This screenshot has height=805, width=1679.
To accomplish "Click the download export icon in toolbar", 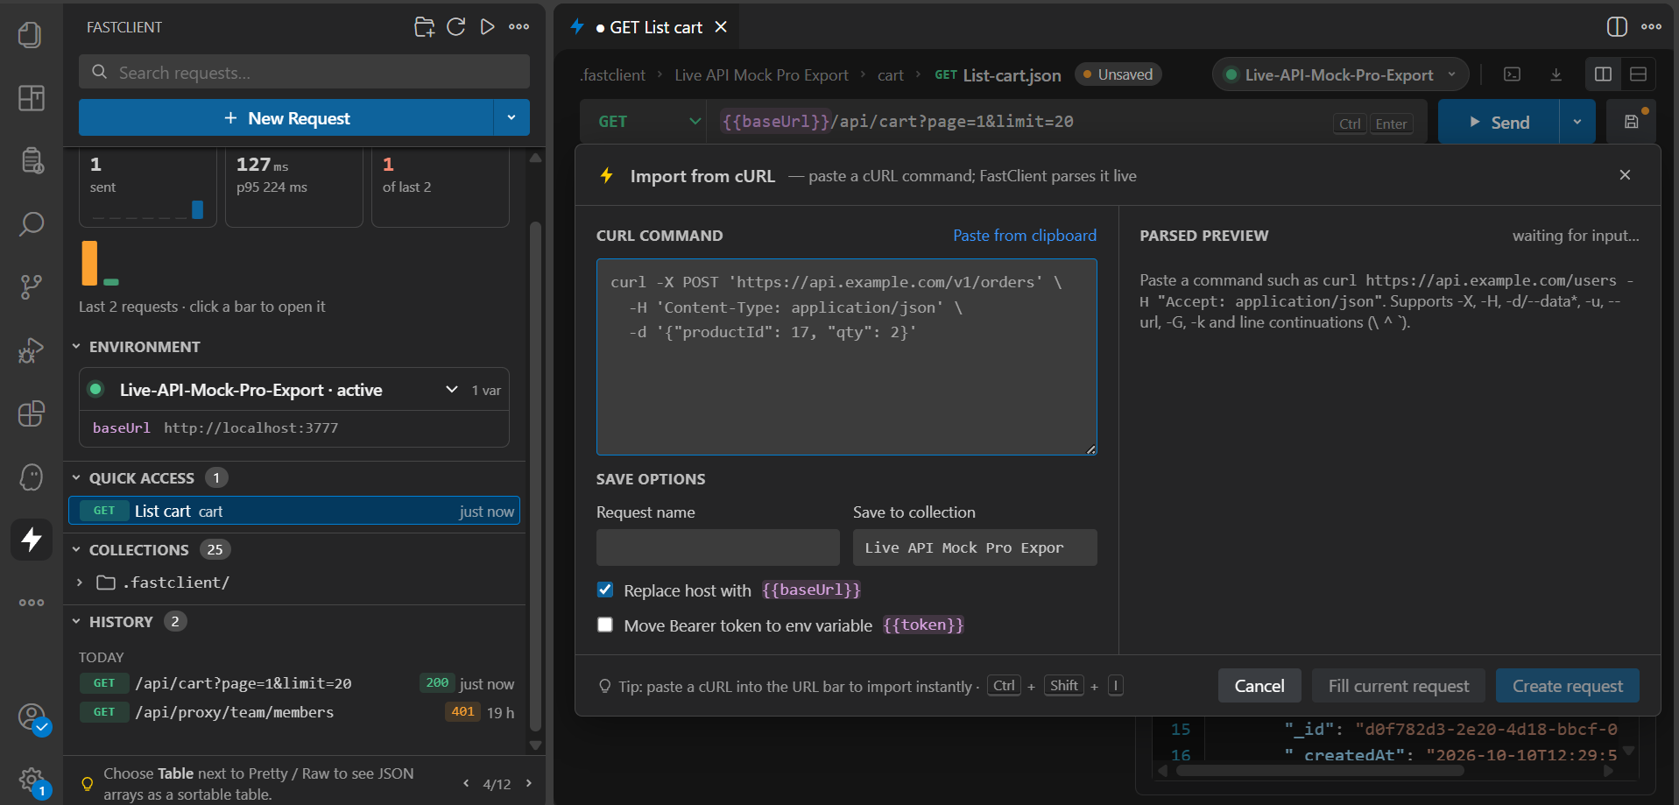I will pyautogui.click(x=1556, y=74).
